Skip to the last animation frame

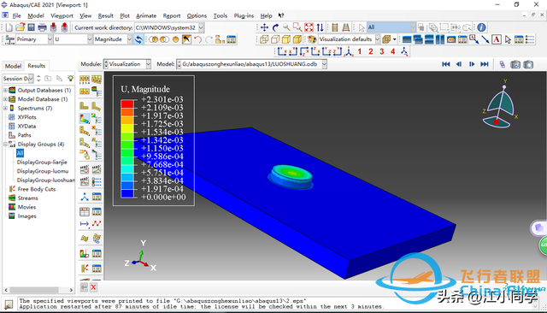point(485,64)
